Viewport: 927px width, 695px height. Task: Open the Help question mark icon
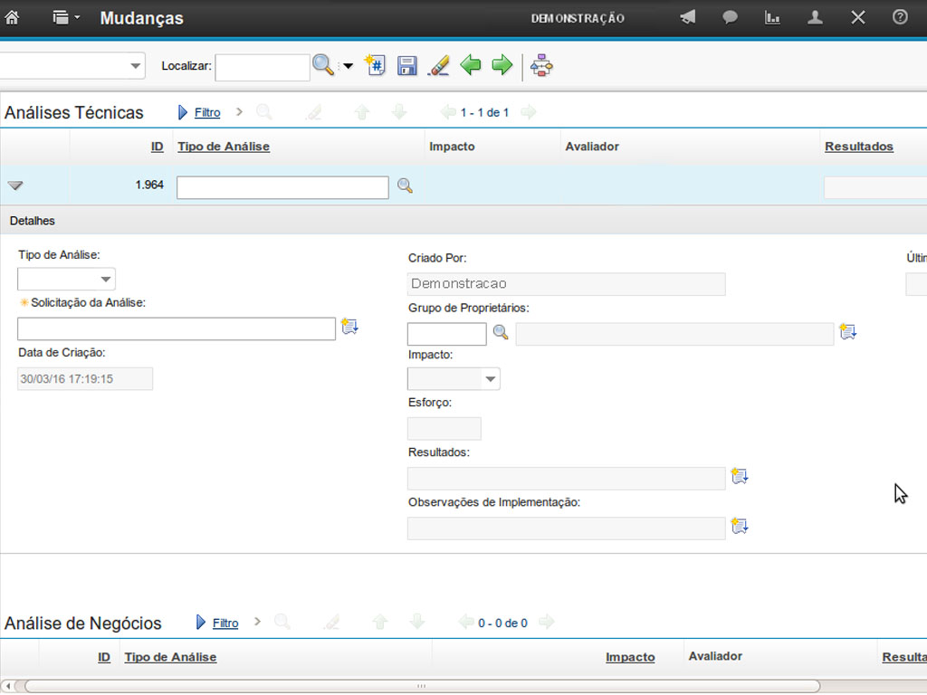[x=900, y=17]
